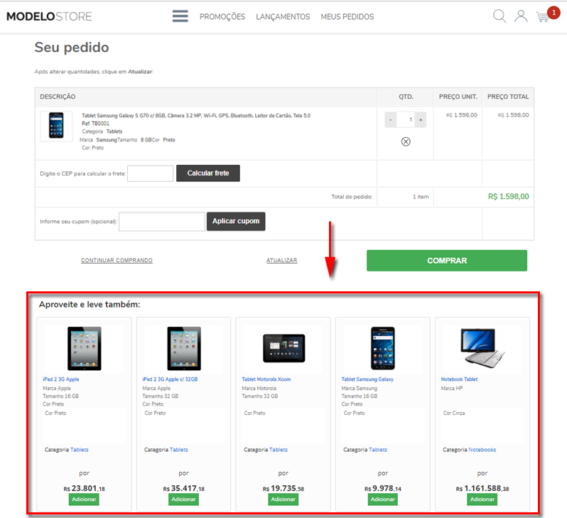The width and height of the screenshot is (567, 518).
Task: Click the ATUALIZAR link
Action: pyautogui.click(x=281, y=260)
